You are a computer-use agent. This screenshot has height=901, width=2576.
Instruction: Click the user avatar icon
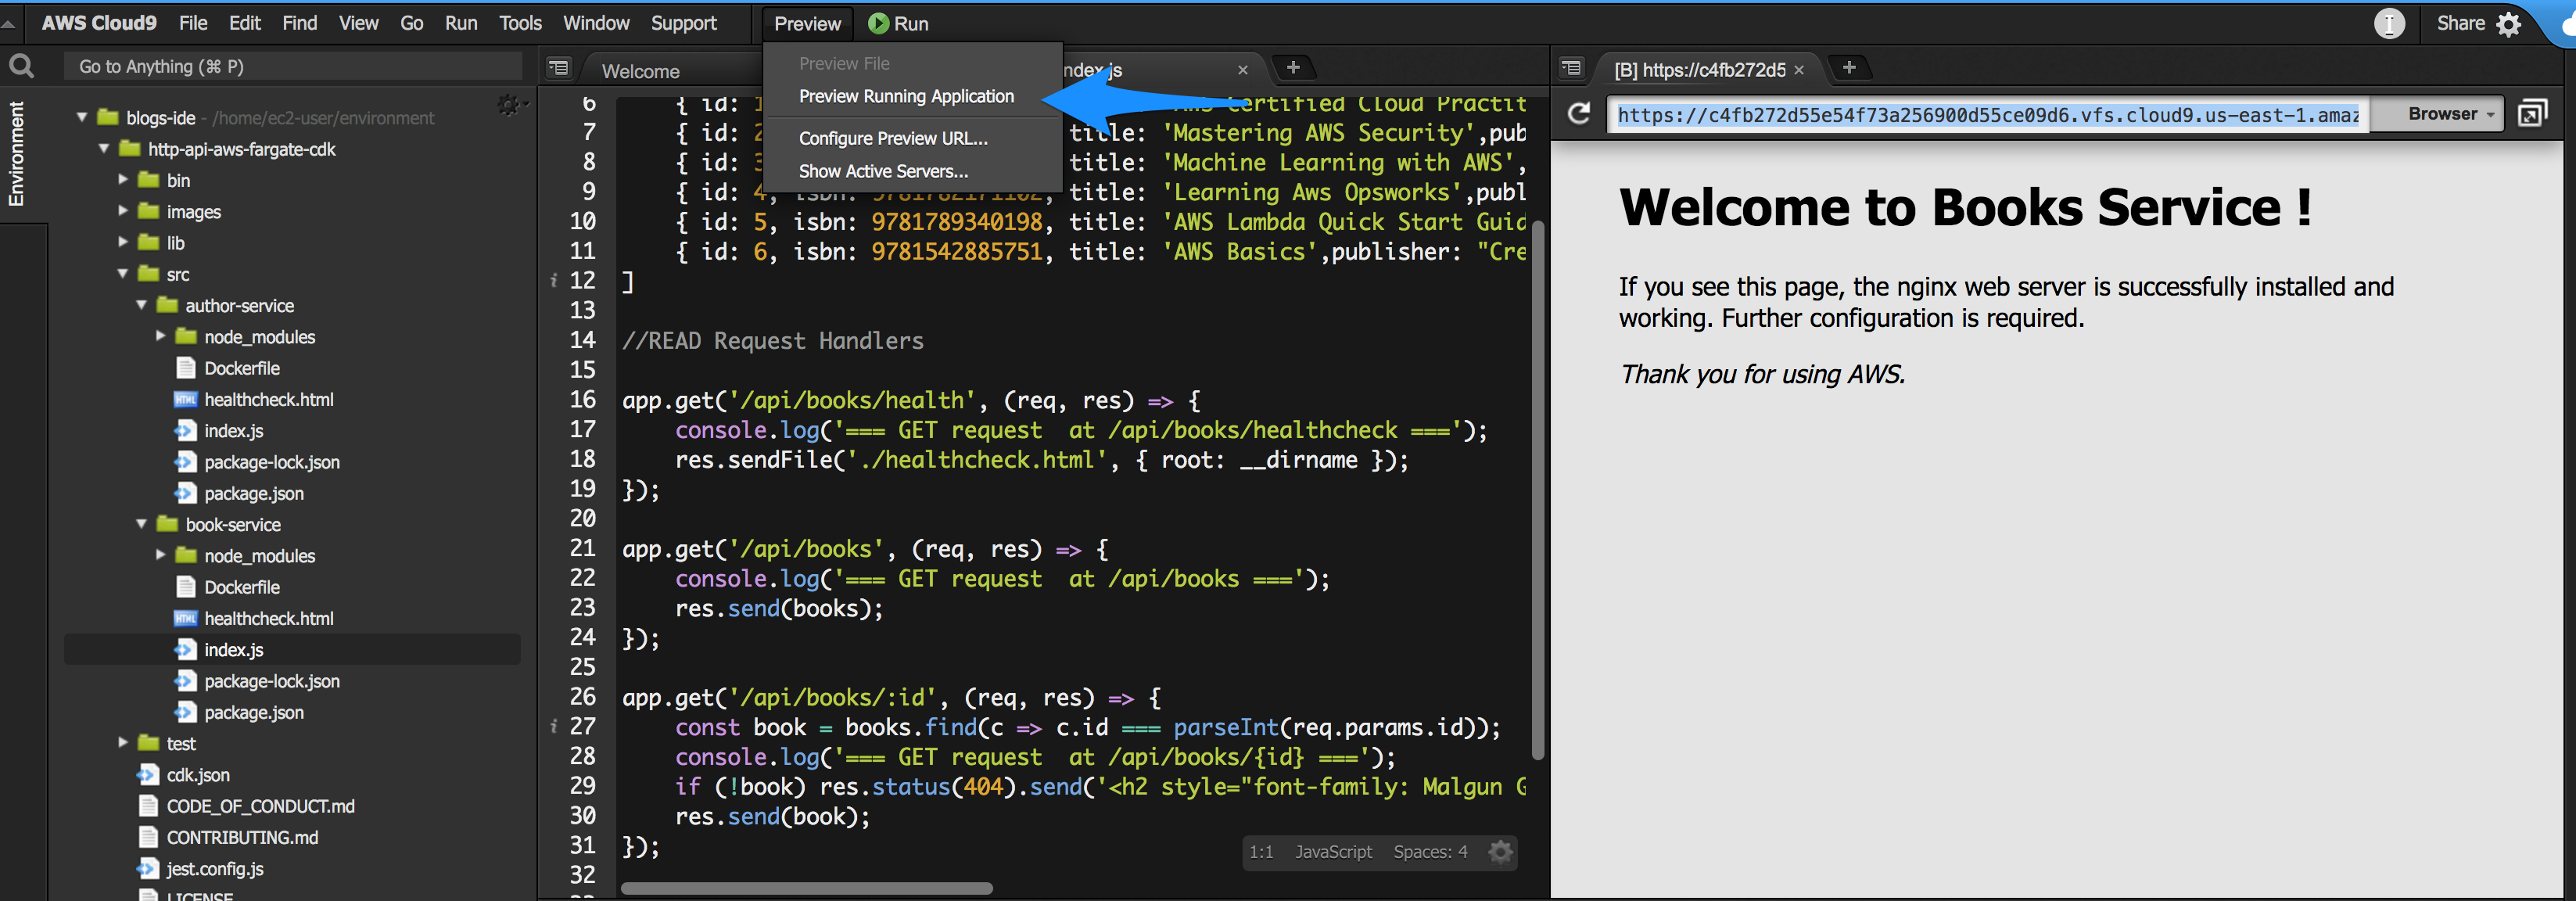[2389, 24]
